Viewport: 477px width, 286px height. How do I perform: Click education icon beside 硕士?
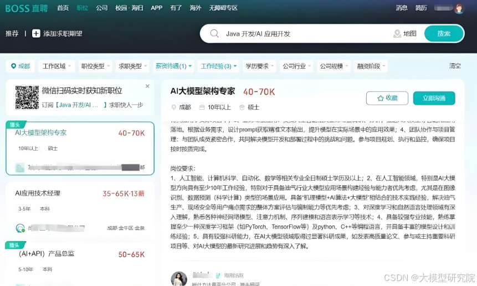242,107
